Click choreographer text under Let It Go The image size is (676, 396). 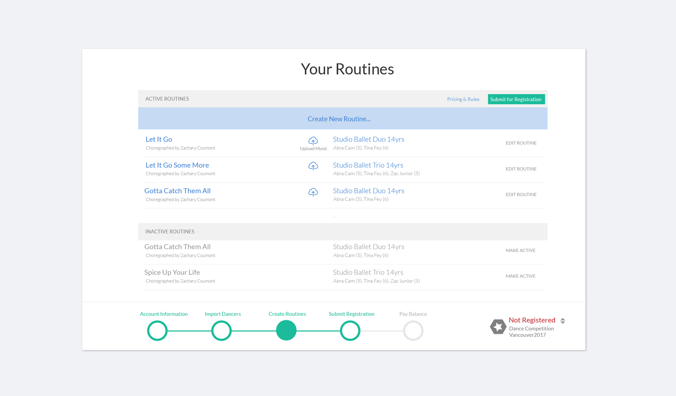pyautogui.click(x=180, y=148)
